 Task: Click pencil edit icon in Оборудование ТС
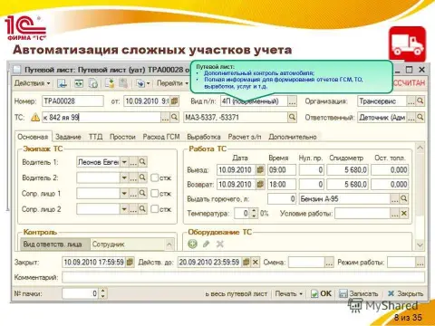206,244
